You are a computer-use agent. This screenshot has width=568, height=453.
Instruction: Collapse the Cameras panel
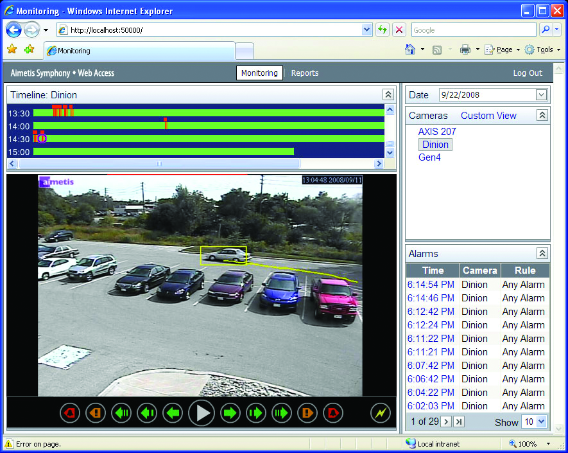coord(542,116)
